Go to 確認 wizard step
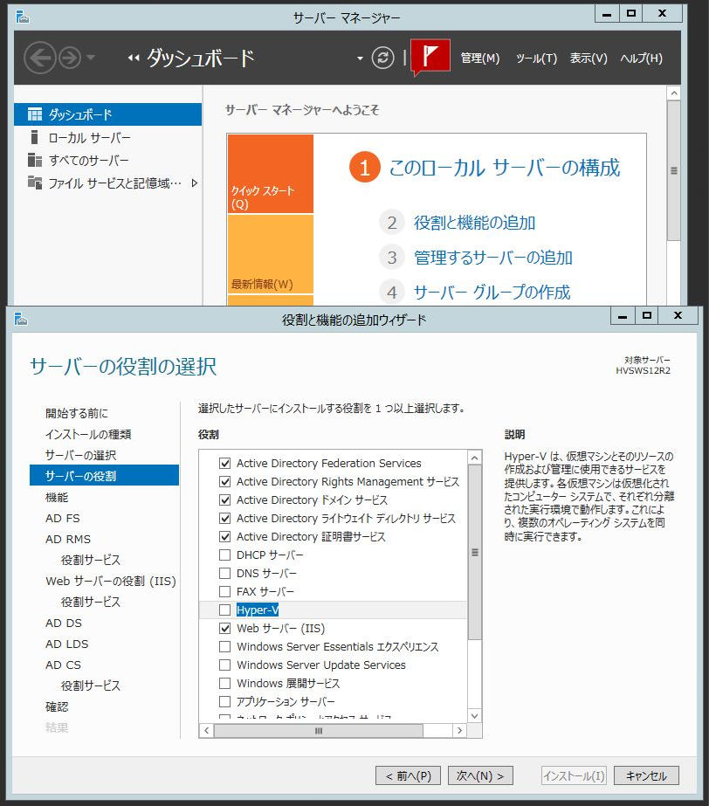Viewport: 709px width, 806px height. tap(57, 706)
